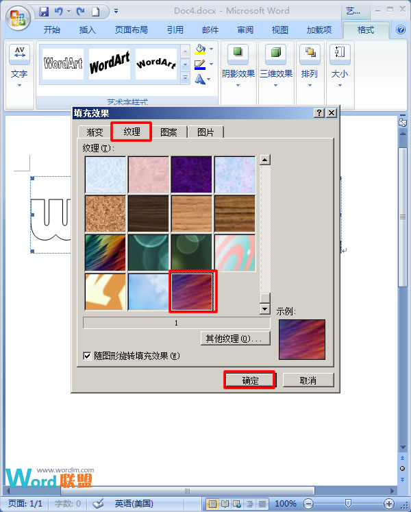411x512 pixels.
Task: Undo the last action
Action: point(59,12)
